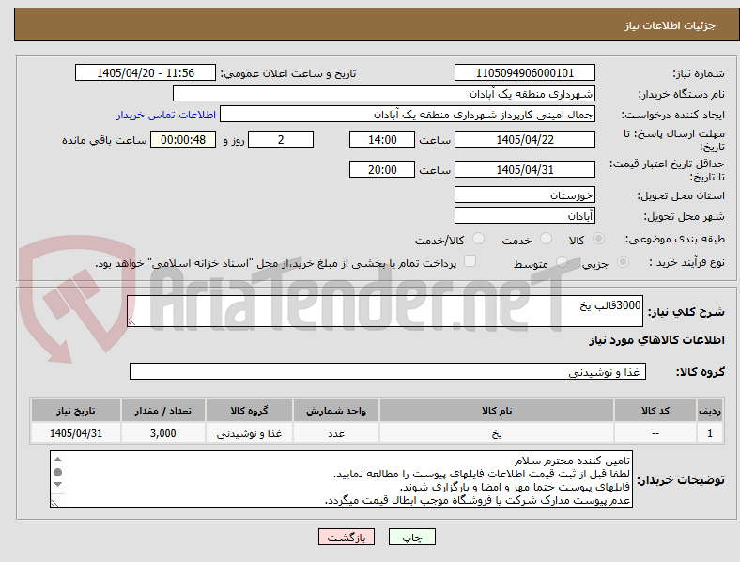Viewport: 740px width, 562px height.
Task: Click the item code cell --
Action: (655, 433)
